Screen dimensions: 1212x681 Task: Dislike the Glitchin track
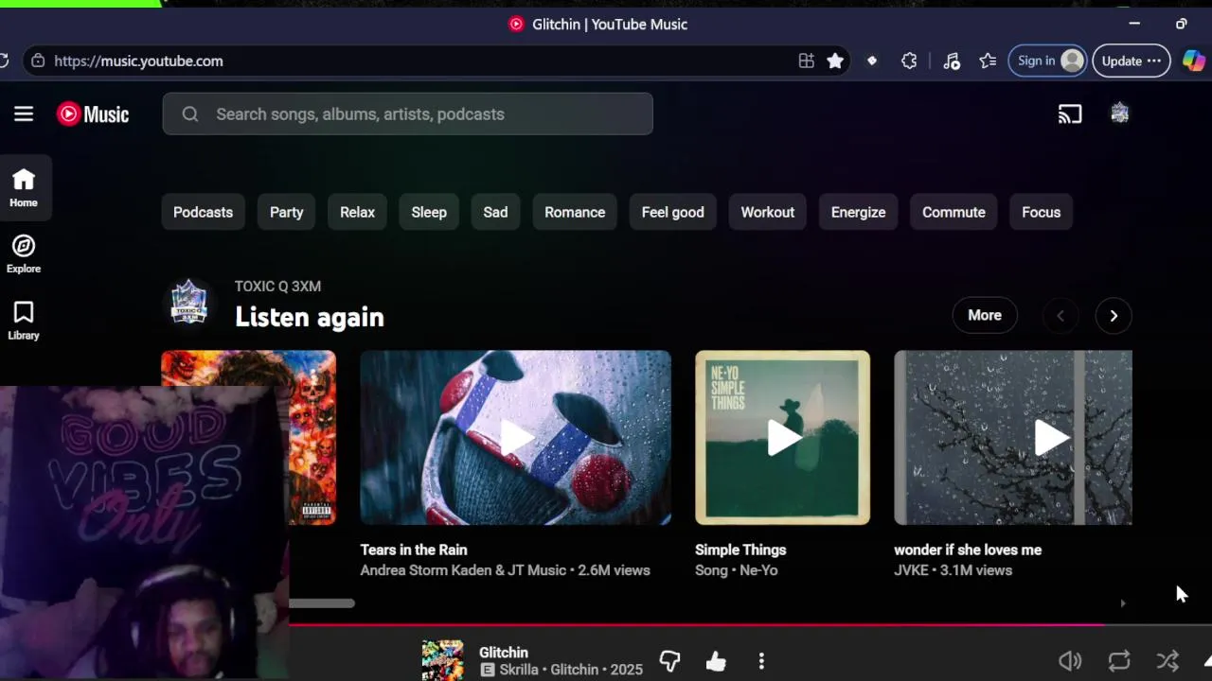point(669,661)
